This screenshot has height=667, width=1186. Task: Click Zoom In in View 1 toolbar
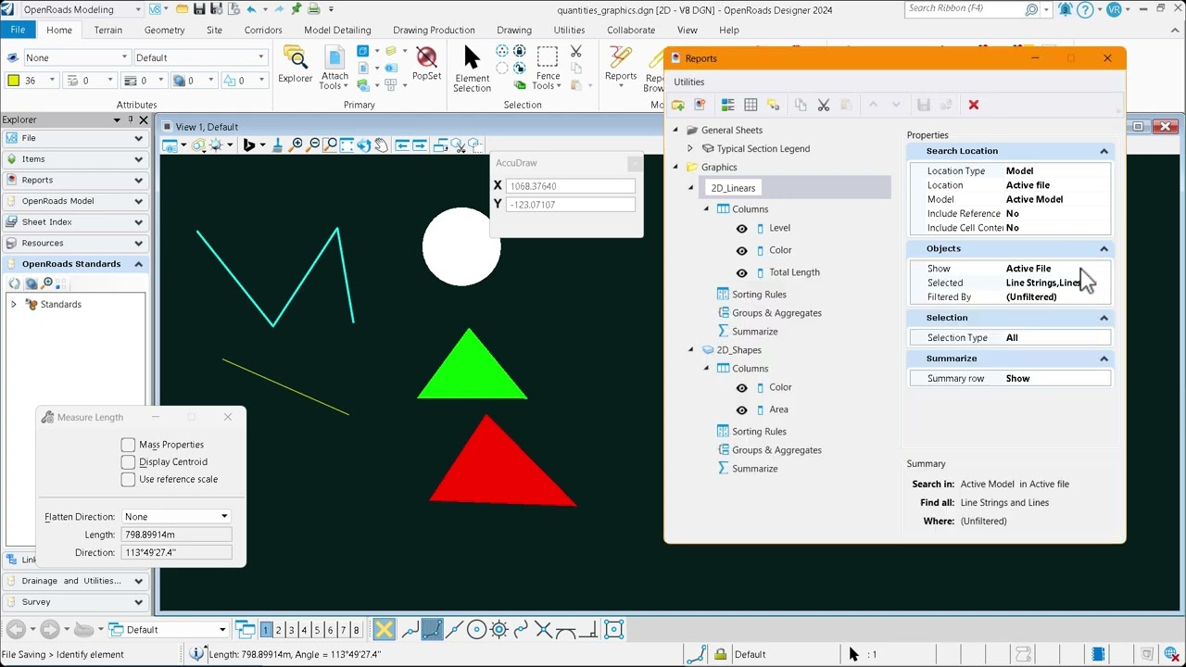(296, 145)
